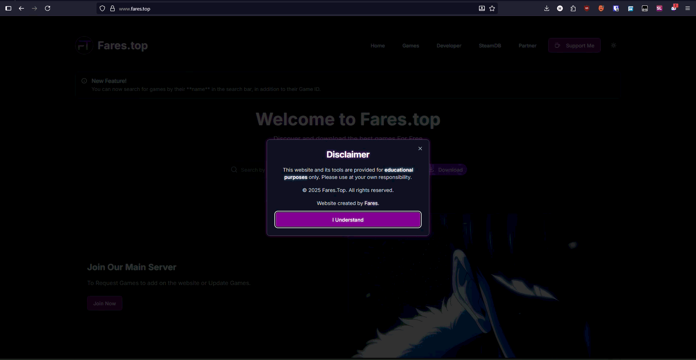696x360 pixels.
Task: Open the browser downloads panel
Action: click(547, 8)
